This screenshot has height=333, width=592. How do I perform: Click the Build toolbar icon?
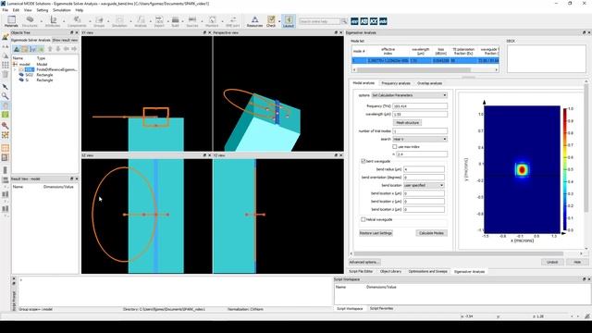click(x=175, y=21)
